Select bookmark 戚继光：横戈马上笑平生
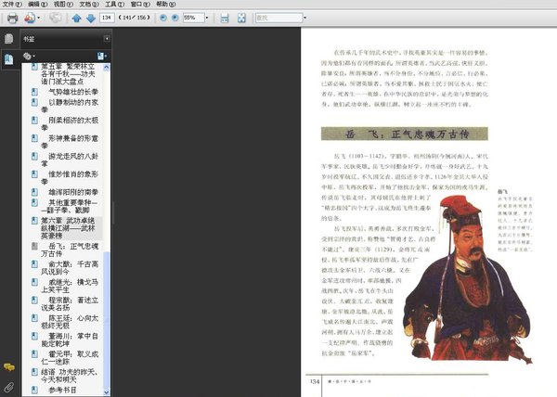The height and width of the screenshot is (397, 557). coord(70,286)
